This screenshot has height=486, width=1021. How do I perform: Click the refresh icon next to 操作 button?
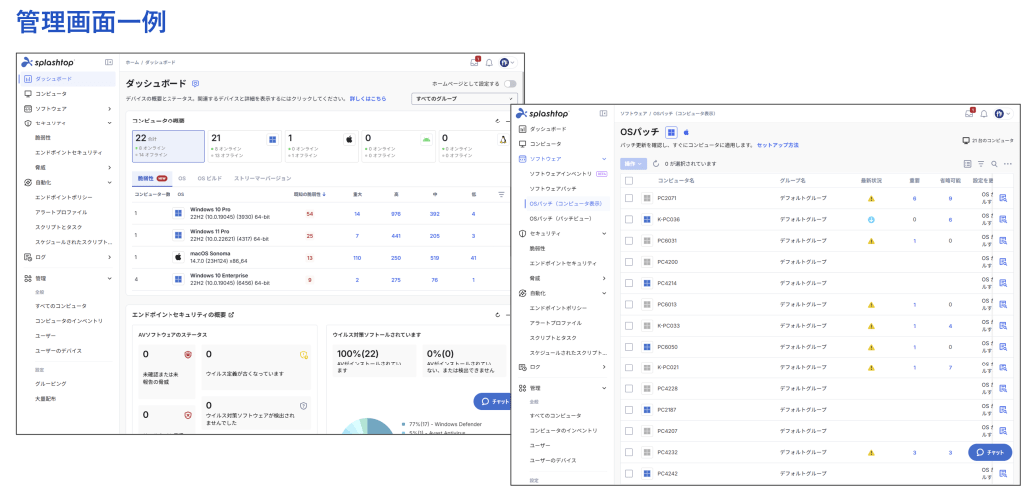pyautogui.click(x=656, y=164)
